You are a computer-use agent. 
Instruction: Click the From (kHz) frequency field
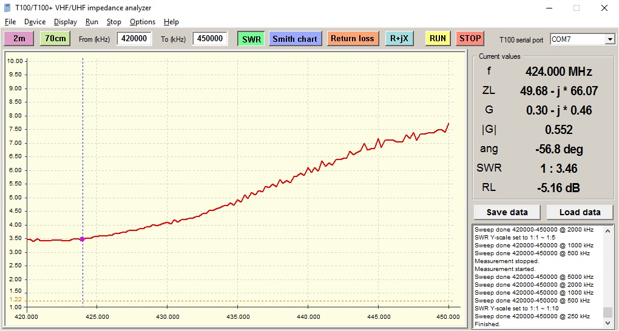pos(134,39)
